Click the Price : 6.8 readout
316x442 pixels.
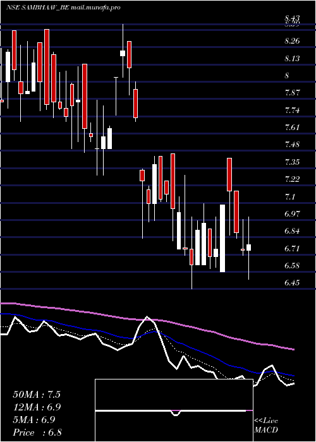37,433
